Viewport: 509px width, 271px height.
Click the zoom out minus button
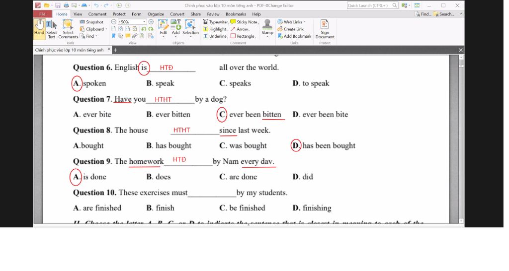[x=114, y=22]
